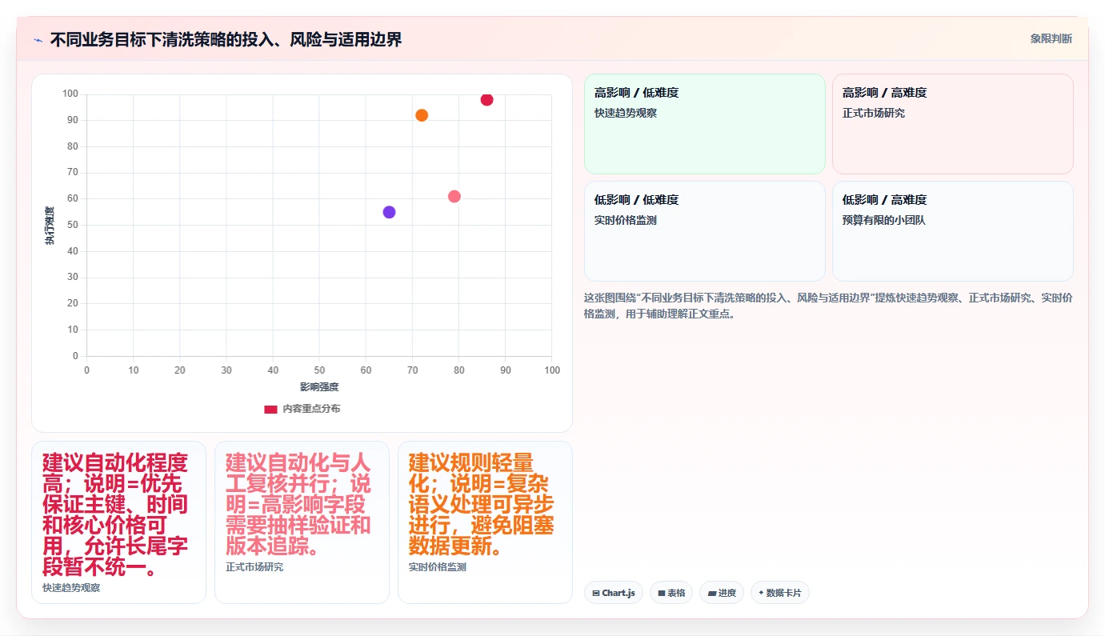This screenshot has width=1105, height=636.
Task: Click the pink scatter point
Action: [x=454, y=197]
